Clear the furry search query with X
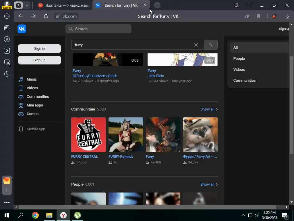294x221 pixels. pyautogui.click(x=196, y=45)
